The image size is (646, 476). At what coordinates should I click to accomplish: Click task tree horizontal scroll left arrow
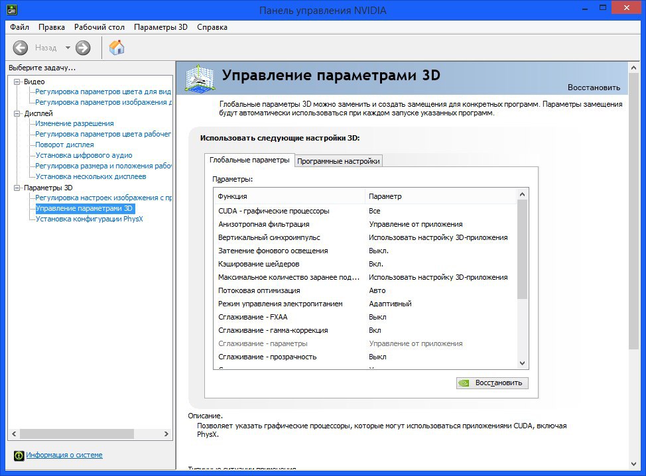coord(14,434)
